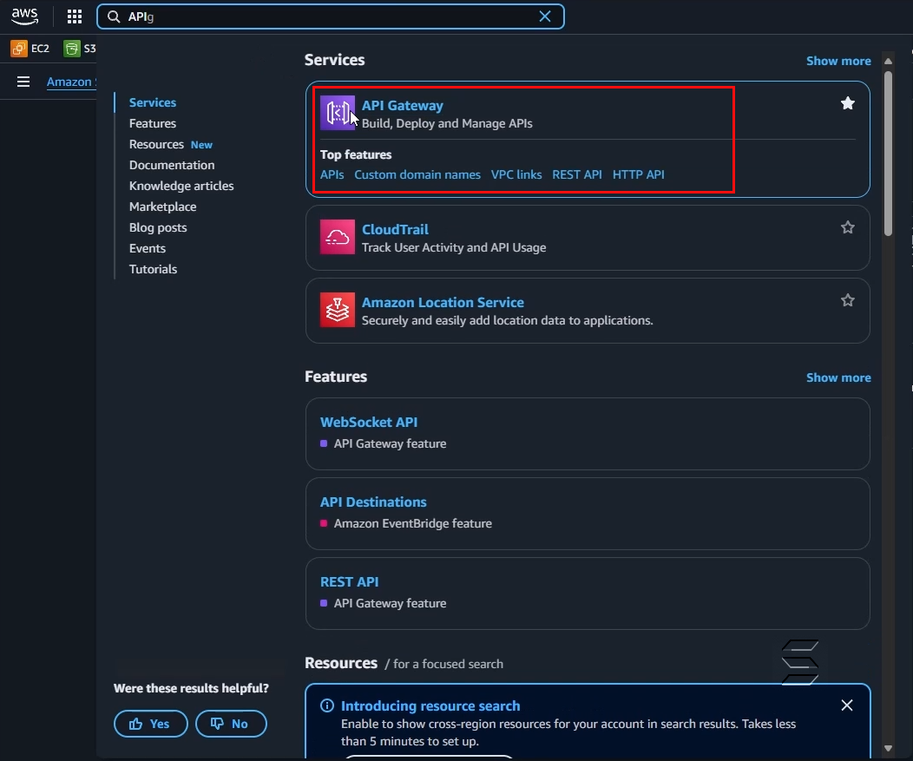Click the Amazon Location Service icon

pyautogui.click(x=337, y=310)
